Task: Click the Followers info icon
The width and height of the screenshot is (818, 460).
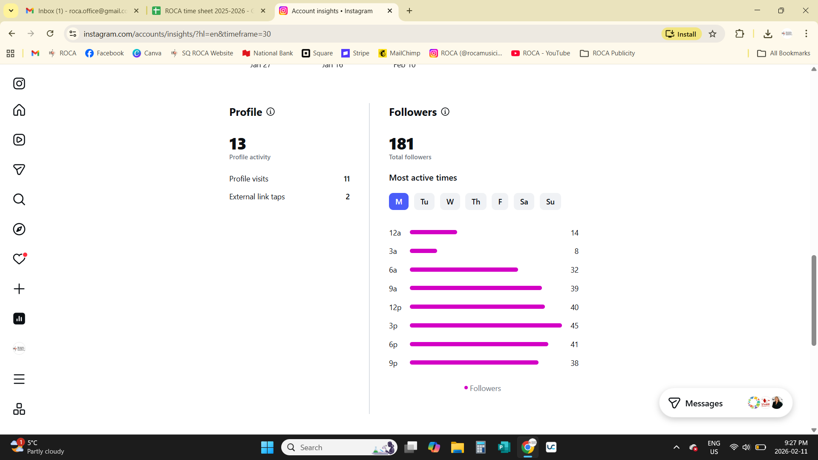Action: click(445, 112)
